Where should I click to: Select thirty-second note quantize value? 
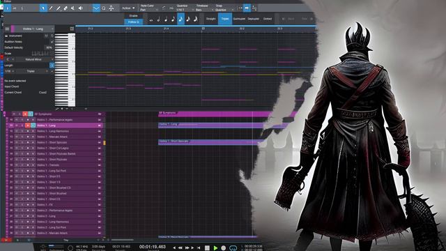(x=188, y=20)
